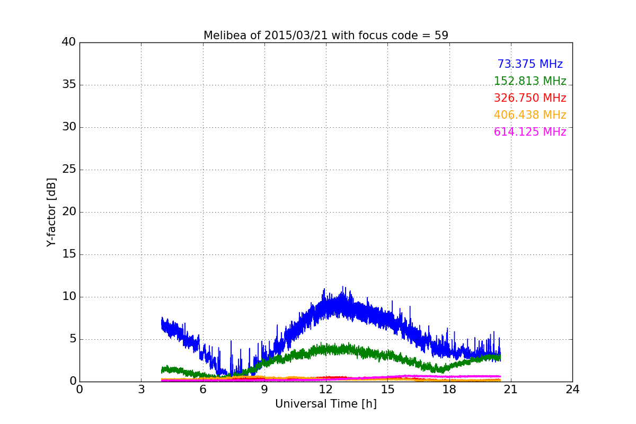Click the y-axis tick label 30
This screenshot has width=636, height=424.
(69, 127)
